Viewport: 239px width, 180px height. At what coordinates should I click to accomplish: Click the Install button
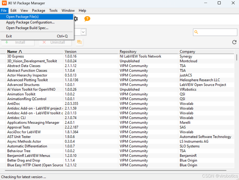tap(18, 42)
